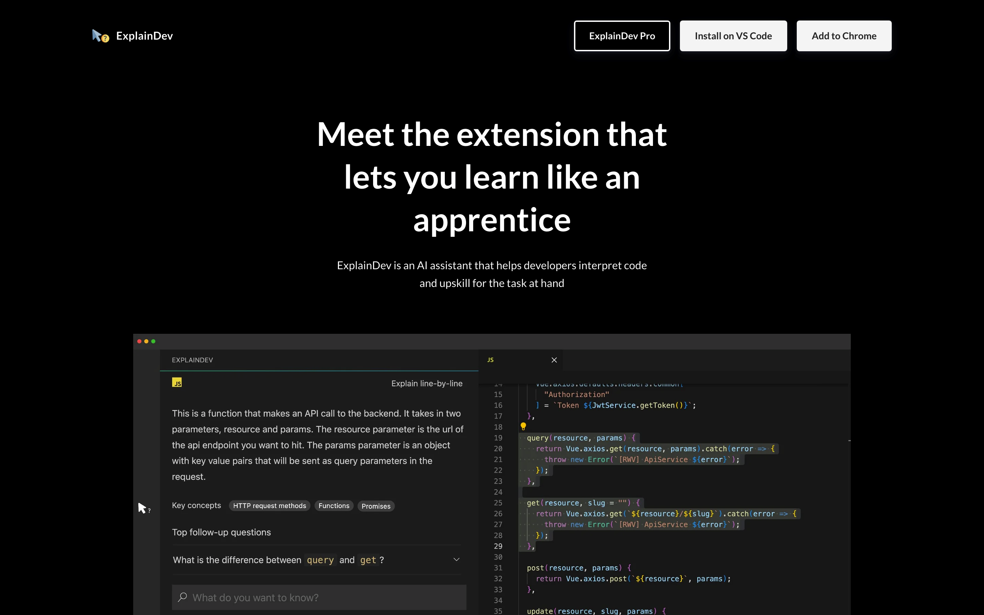
Task: Click Top follow-up questions heading
Action: pyautogui.click(x=221, y=532)
